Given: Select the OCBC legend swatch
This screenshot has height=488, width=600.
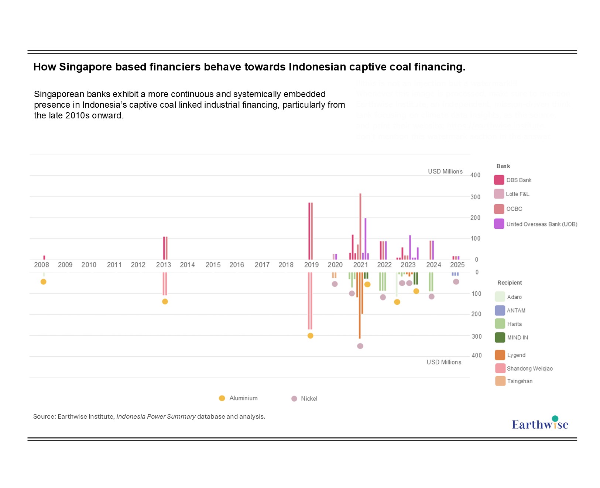Looking at the screenshot, I should tap(499, 209).
